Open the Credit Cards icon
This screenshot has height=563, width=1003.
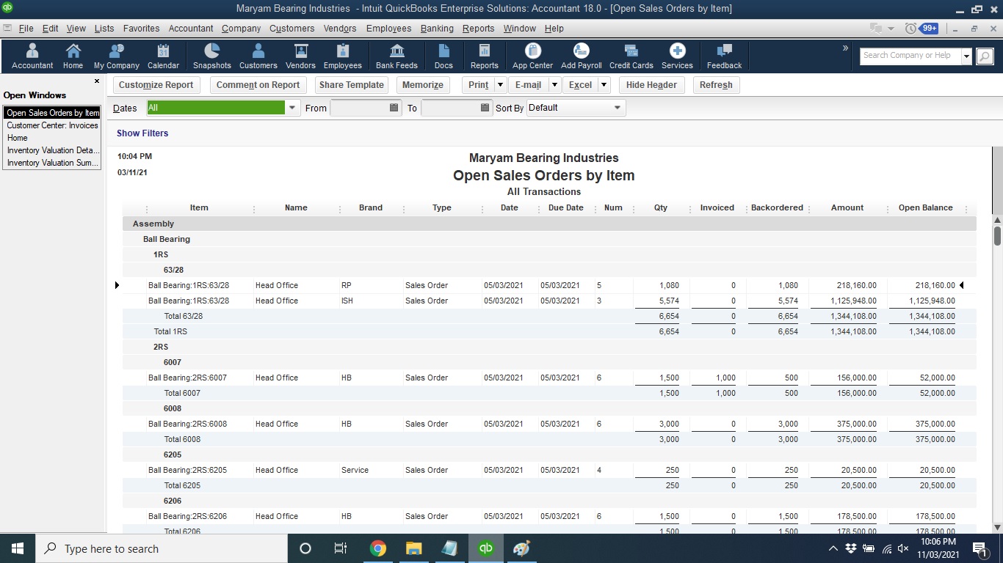click(630, 55)
